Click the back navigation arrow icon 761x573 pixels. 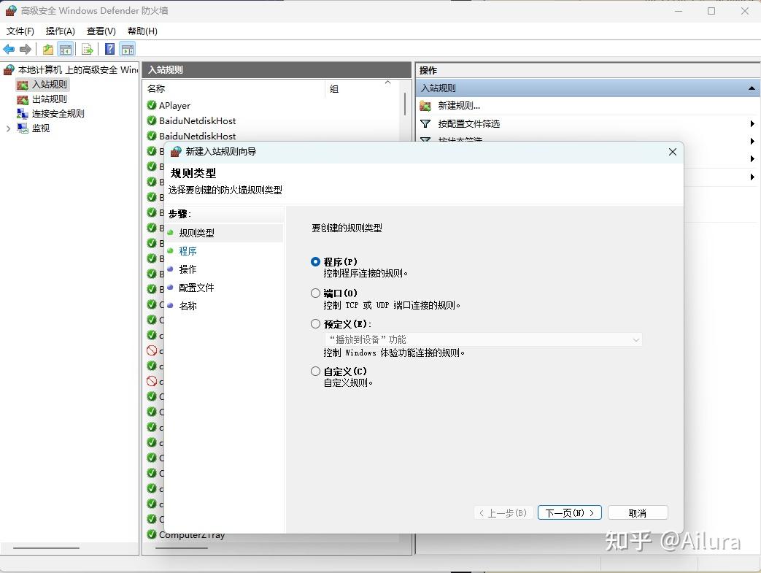coord(9,49)
